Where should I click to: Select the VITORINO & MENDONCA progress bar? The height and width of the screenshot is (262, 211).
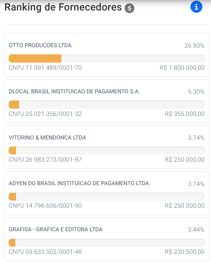(x=106, y=151)
